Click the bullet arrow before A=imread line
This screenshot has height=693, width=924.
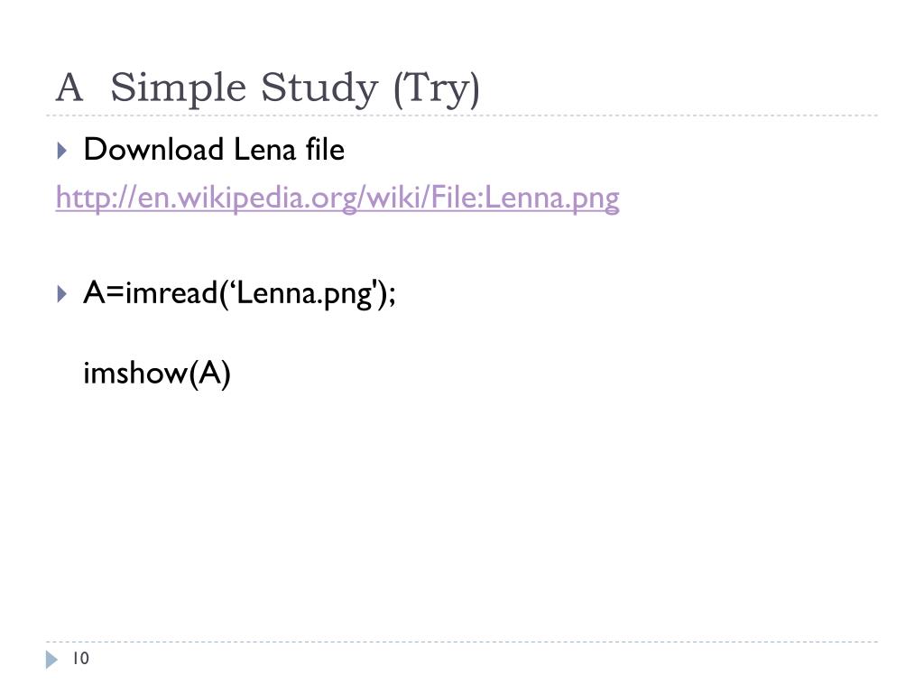tap(62, 293)
